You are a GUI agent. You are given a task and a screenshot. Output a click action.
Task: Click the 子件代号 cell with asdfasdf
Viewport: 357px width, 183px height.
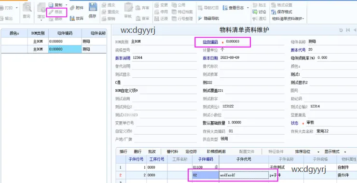click(x=244, y=175)
